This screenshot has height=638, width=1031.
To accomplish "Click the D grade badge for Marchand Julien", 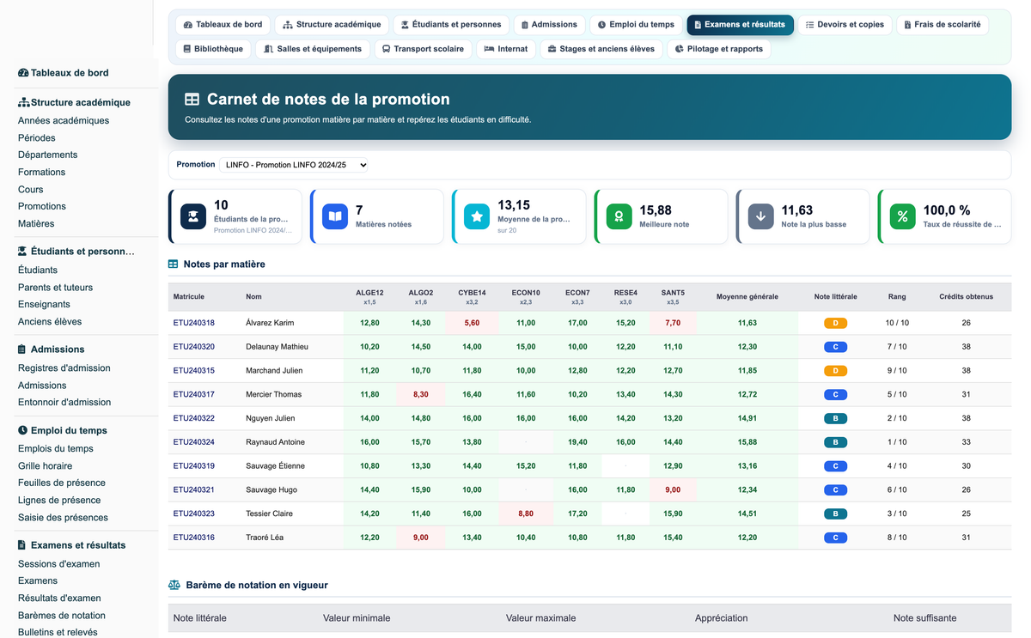I will pyautogui.click(x=835, y=371).
